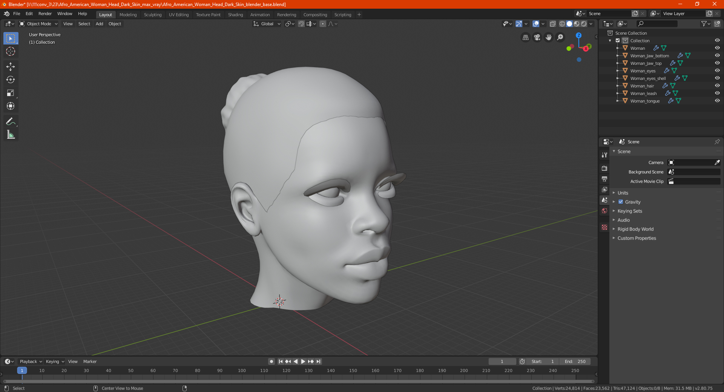Open the Render properties tab
This screenshot has height=392, width=724.
pos(604,168)
